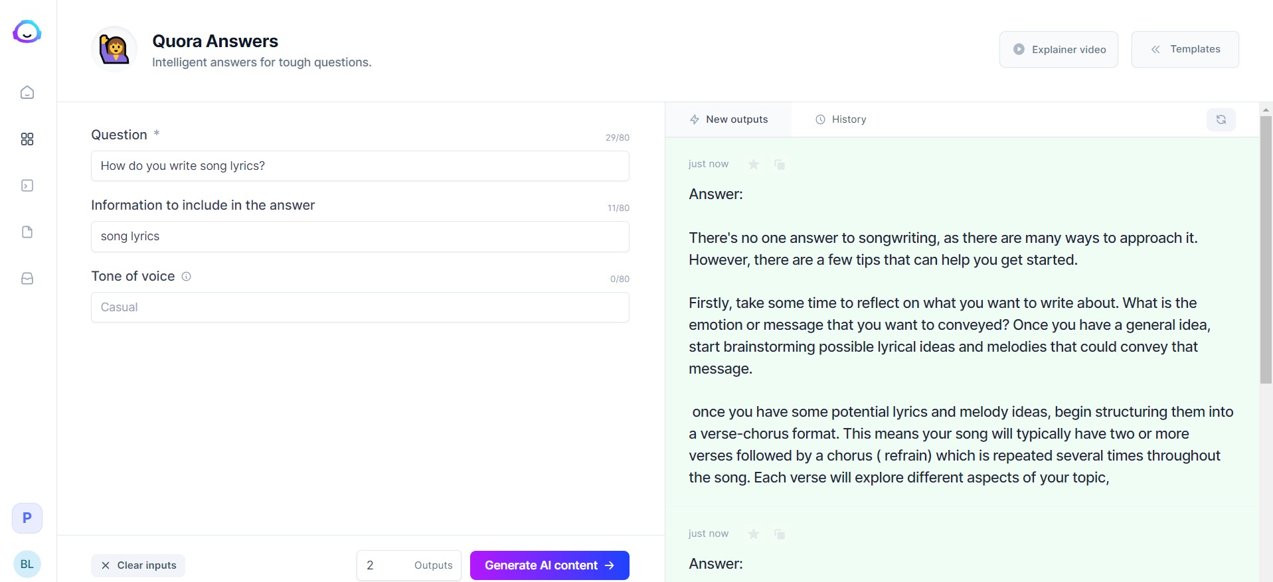Image resolution: width=1273 pixels, height=582 pixels.
Task: Favorite the first output with star icon
Action: 754,164
